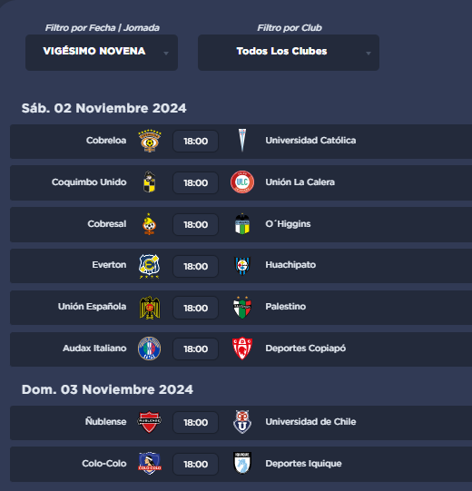This screenshot has height=491, width=472.
Task: Open the Filtro por Fecha dropdown
Action: 102,53
